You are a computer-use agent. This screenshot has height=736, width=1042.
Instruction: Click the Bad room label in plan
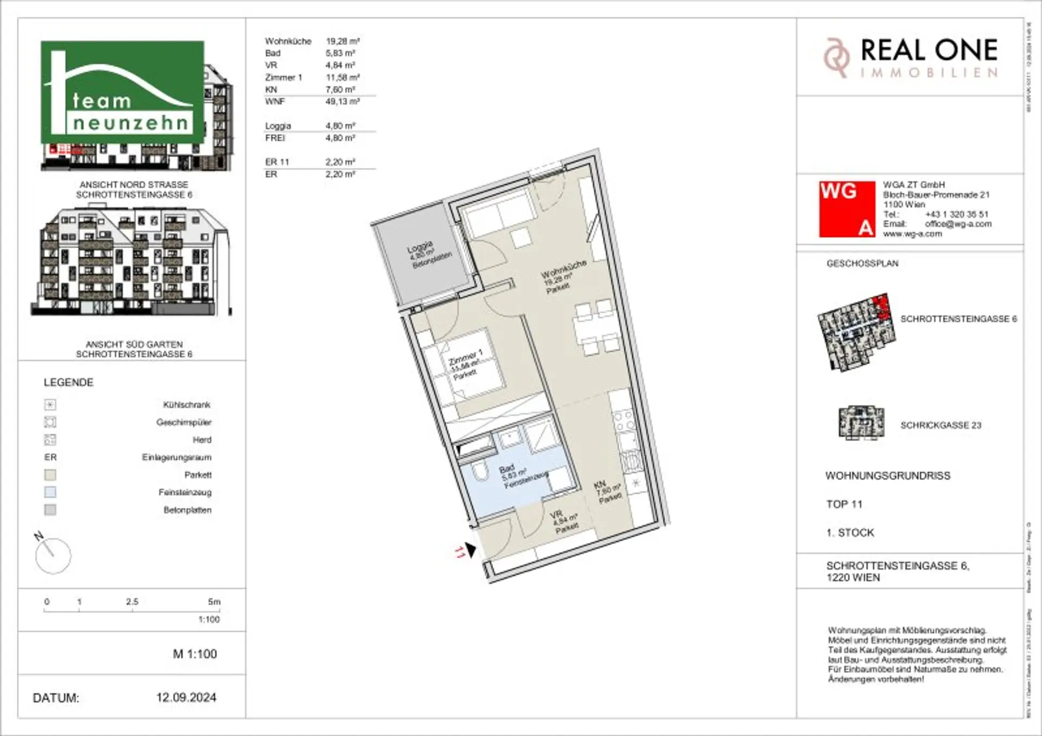pyautogui.click(x=507, y=469)
